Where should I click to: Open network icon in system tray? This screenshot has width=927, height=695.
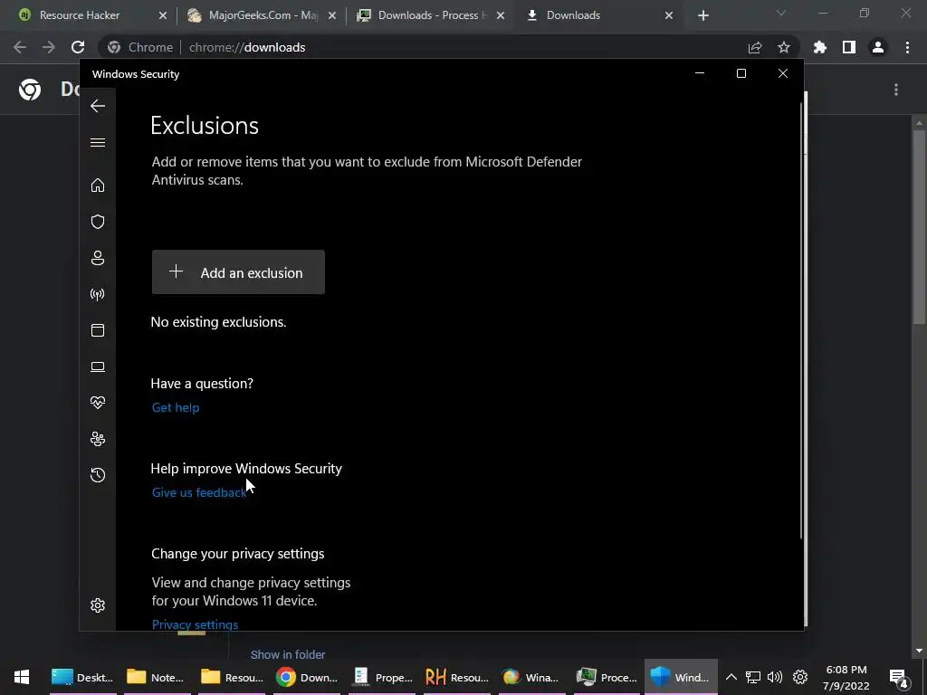pyautogui.click(x=752, y=677)
